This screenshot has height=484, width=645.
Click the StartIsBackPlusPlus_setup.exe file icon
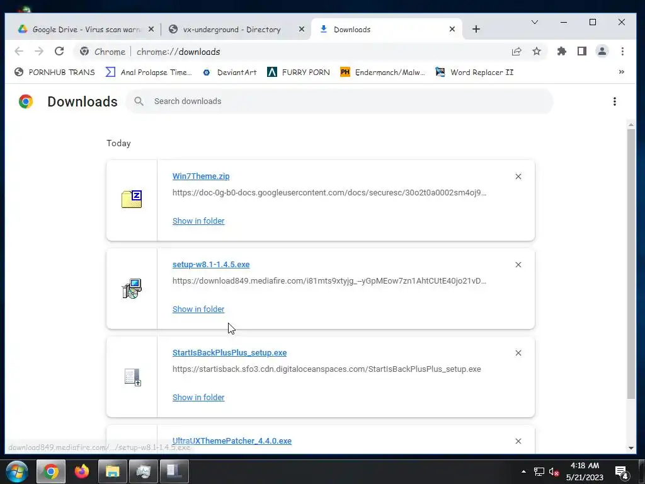pos(132,377)
